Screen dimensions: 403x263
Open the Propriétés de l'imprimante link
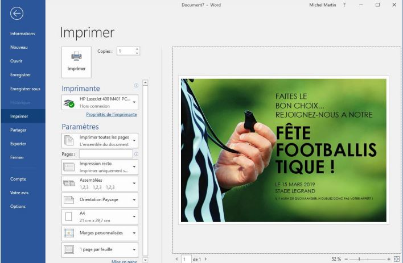pos(111,115)
